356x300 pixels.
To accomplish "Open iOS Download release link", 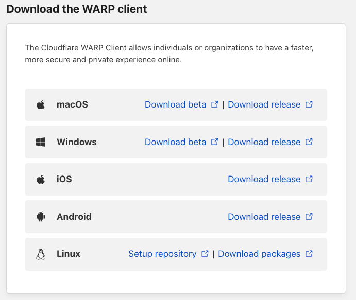I will 264,179.
